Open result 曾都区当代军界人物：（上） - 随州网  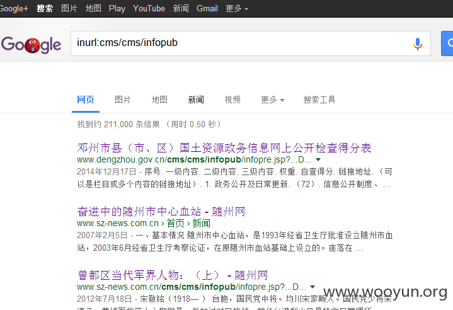pyautogui.click(x=173, y=275)
